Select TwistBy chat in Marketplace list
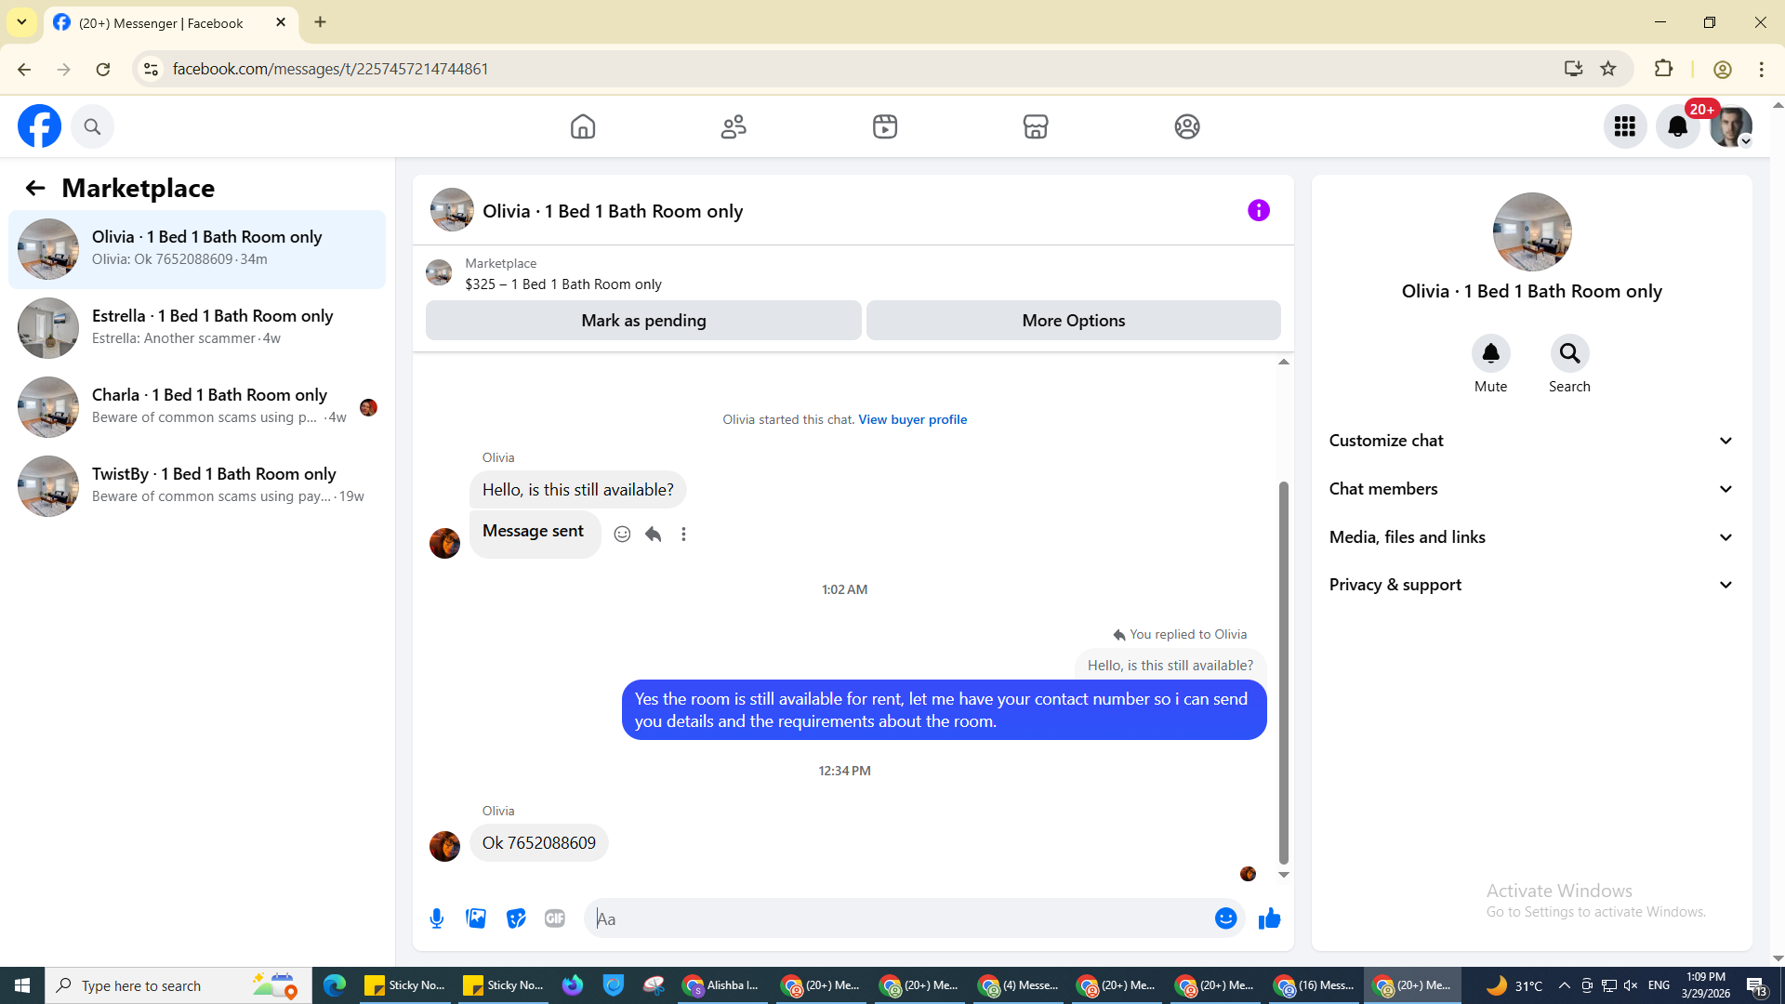Viewport: 1785px width, 1004px height. point(197,486)
